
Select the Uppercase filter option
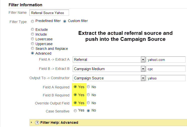[32, 44]
